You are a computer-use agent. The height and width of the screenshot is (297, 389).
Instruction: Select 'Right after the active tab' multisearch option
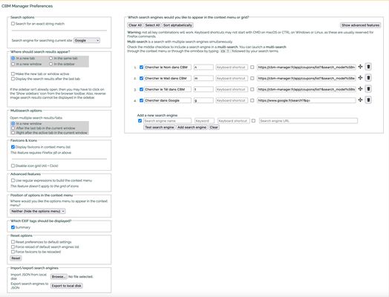tap(13, 133)
